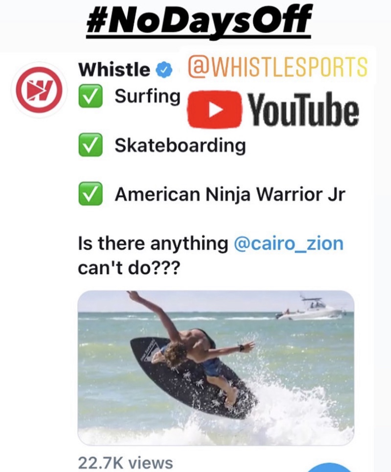This screenshot has width=391, height=472.
Task: Click the blue verified badge
Action: 164,70
